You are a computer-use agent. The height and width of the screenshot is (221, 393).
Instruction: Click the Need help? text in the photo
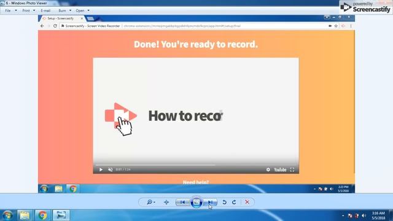[x=196, y=182]
